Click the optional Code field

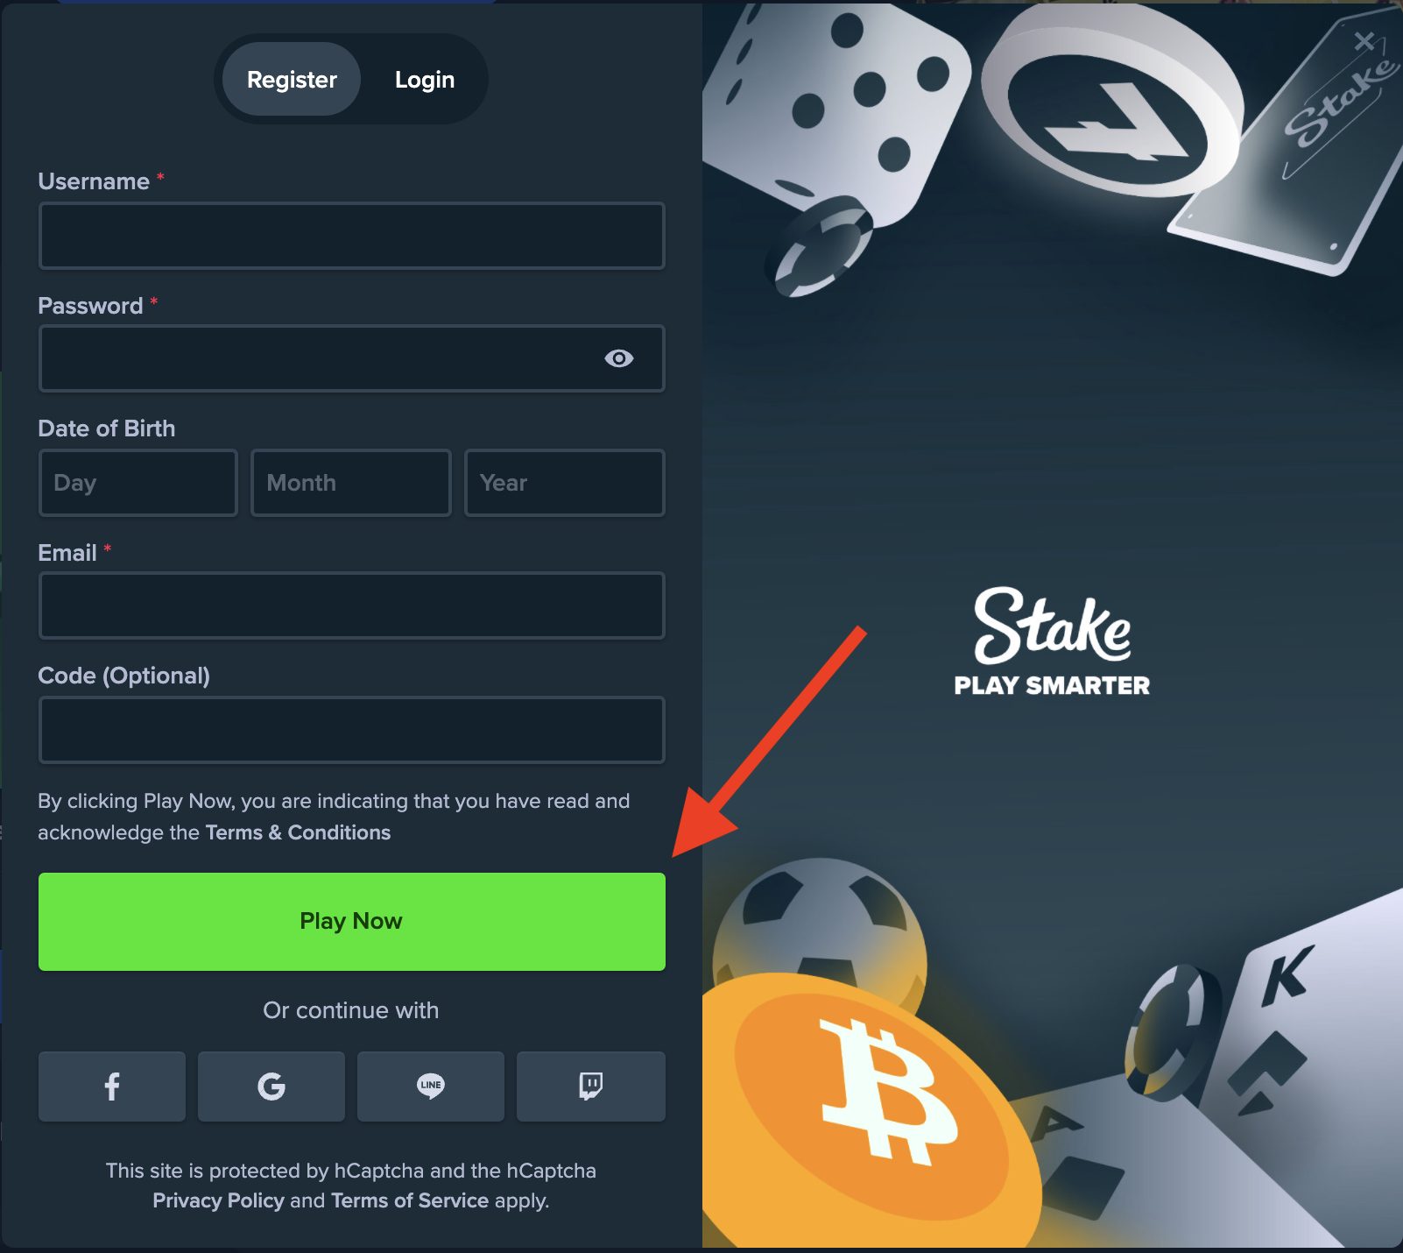tap(352, 730)
